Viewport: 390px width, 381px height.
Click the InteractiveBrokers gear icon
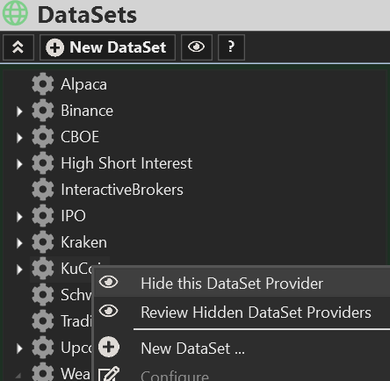pyautogui.click(x=43, y=190)
